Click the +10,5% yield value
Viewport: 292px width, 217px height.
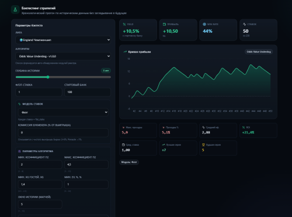(131, 31)
